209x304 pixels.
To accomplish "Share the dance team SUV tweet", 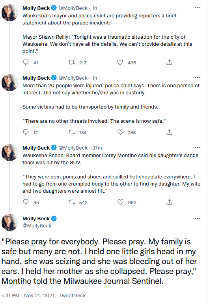I will click(x=169, y=202).
